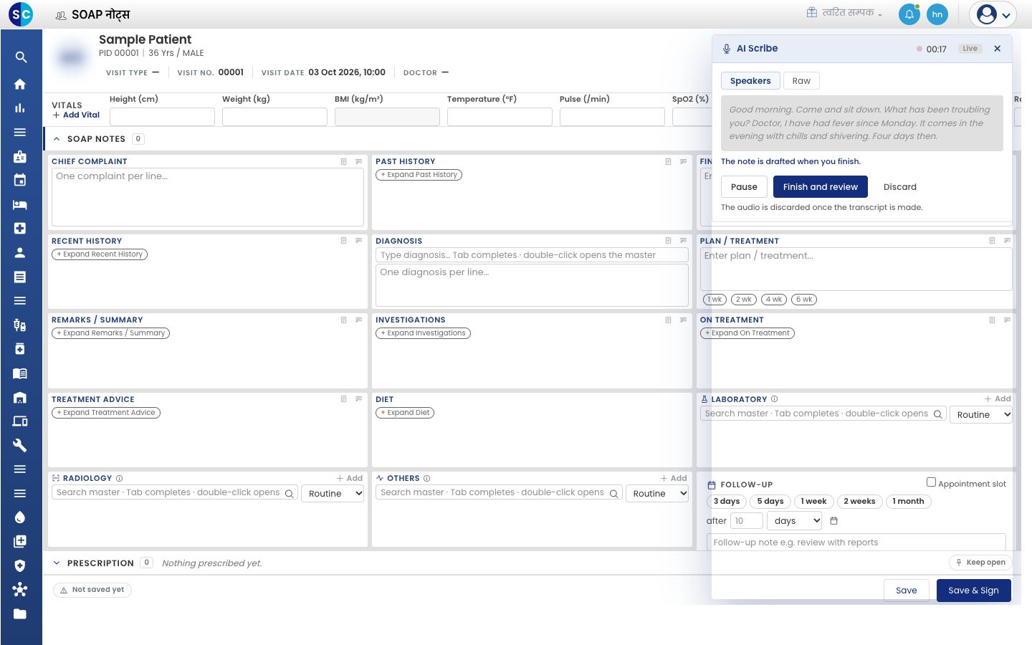Screen dimensions: 1032x645
Task: Open the user profile dropdown menu
Action: point(993,14)
